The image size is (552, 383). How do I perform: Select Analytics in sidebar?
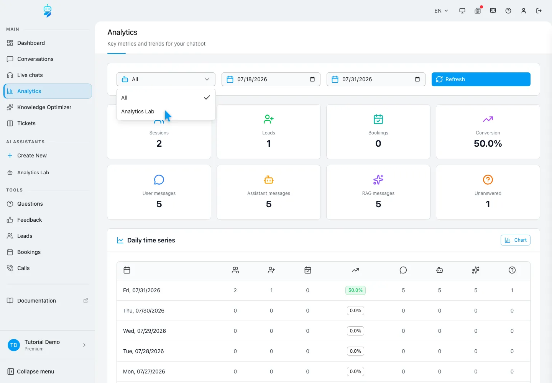pyautogui.click(x=48, y=91)
